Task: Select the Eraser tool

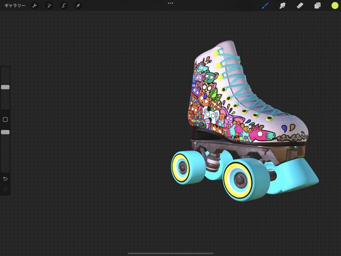Action: coord(300,5)
